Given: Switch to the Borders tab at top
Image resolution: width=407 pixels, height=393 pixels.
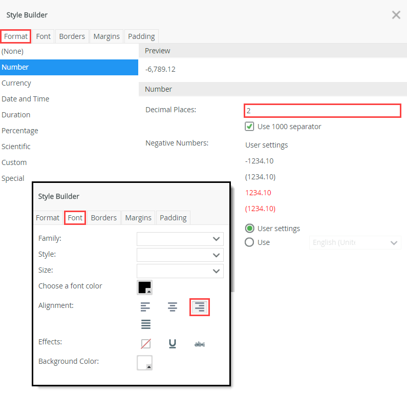Looking at the screenshot, I should click(x=72, y=36).
